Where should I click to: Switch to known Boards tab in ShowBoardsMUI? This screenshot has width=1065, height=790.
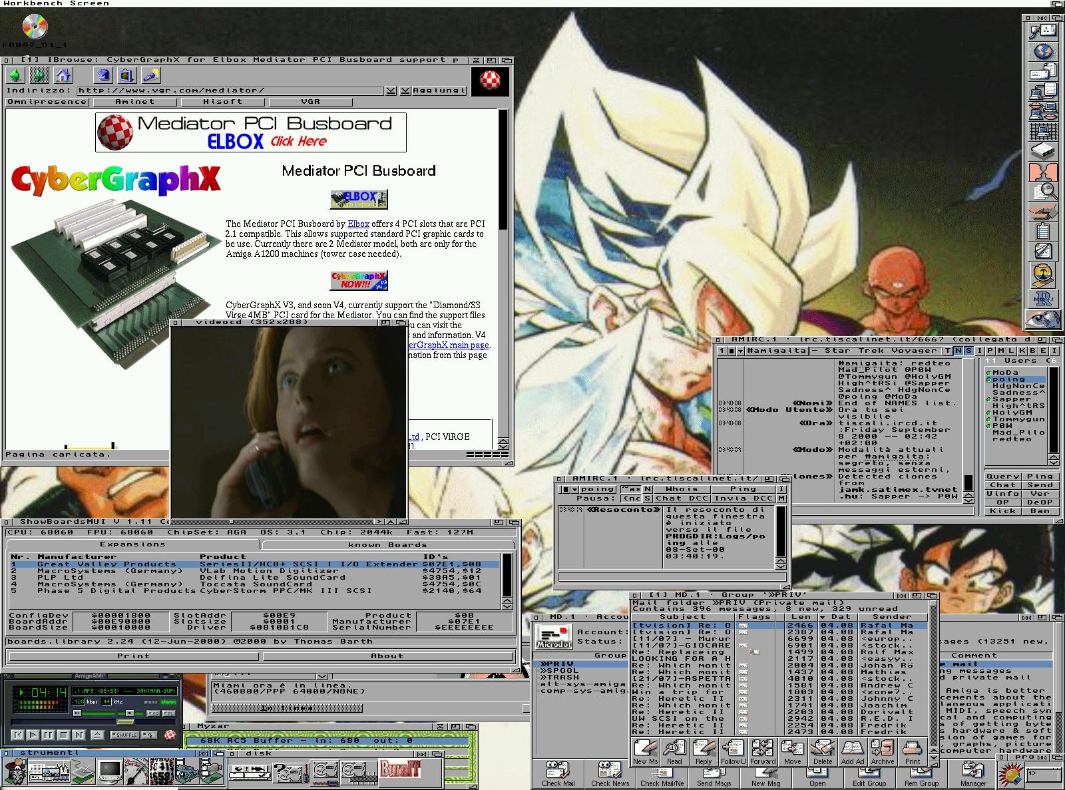click(x=387, y=544)
